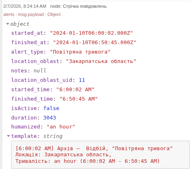Select value "Закарпатська область" of location_oblast

tap(101, 61)
